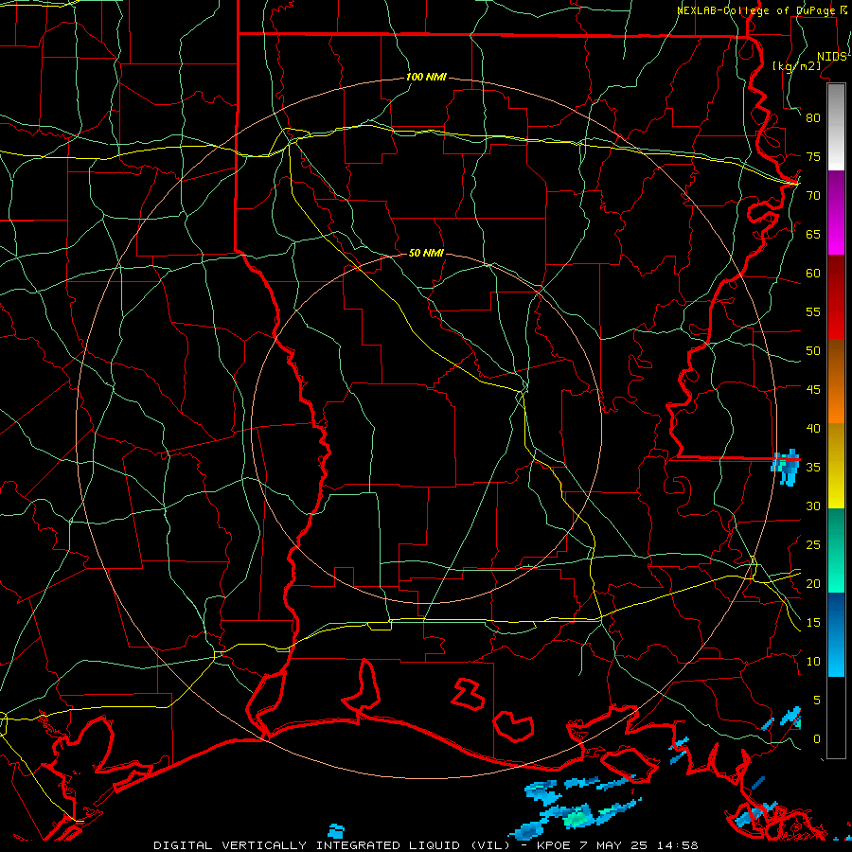Click the KPOE radar site identifier

coord(553,845)
